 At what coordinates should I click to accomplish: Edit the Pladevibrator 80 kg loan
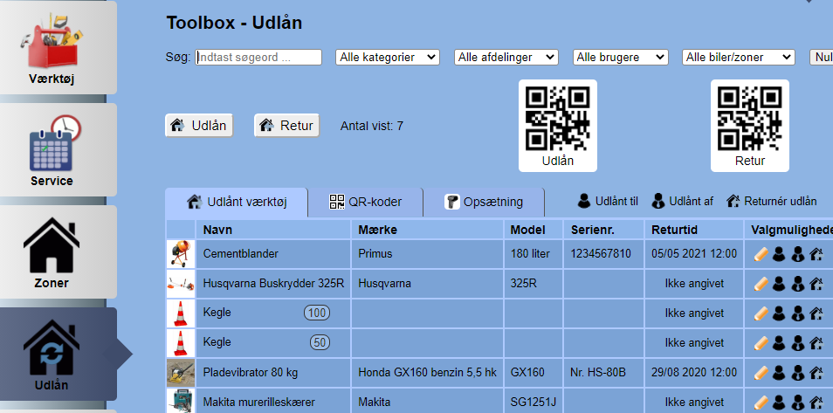coord(761,373)
